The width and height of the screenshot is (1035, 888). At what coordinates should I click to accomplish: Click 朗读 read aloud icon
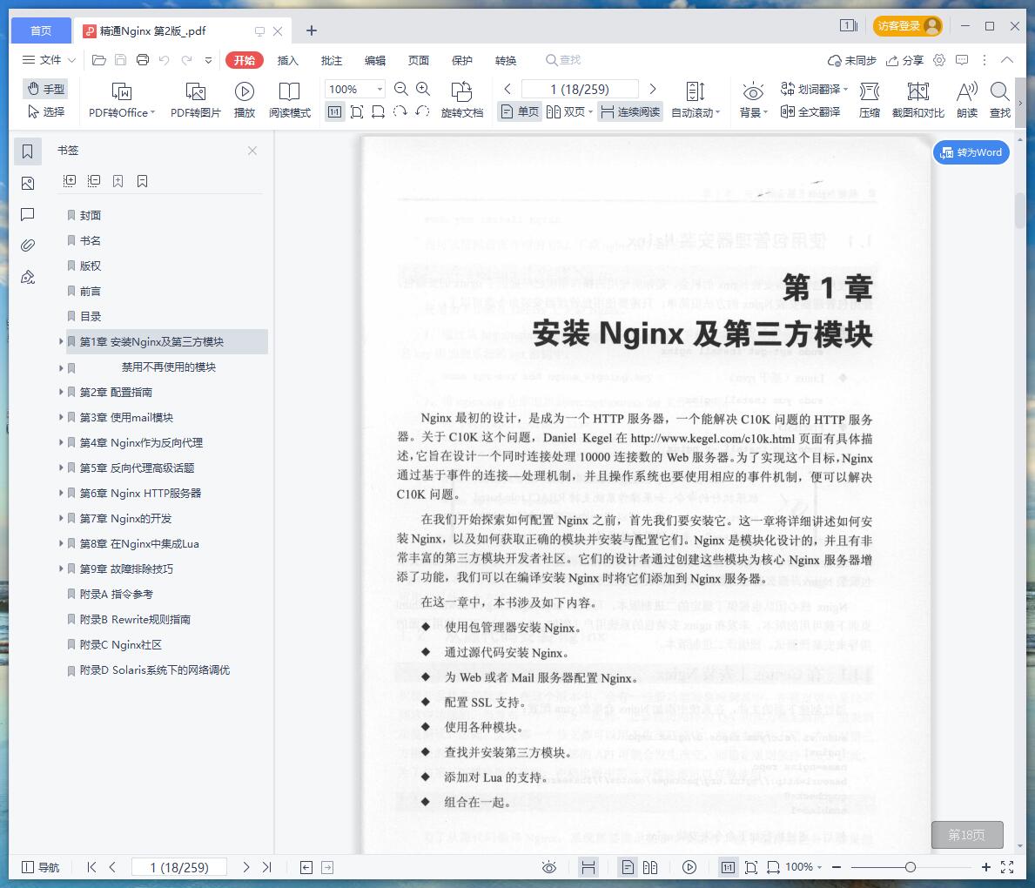tap(967, 100)
